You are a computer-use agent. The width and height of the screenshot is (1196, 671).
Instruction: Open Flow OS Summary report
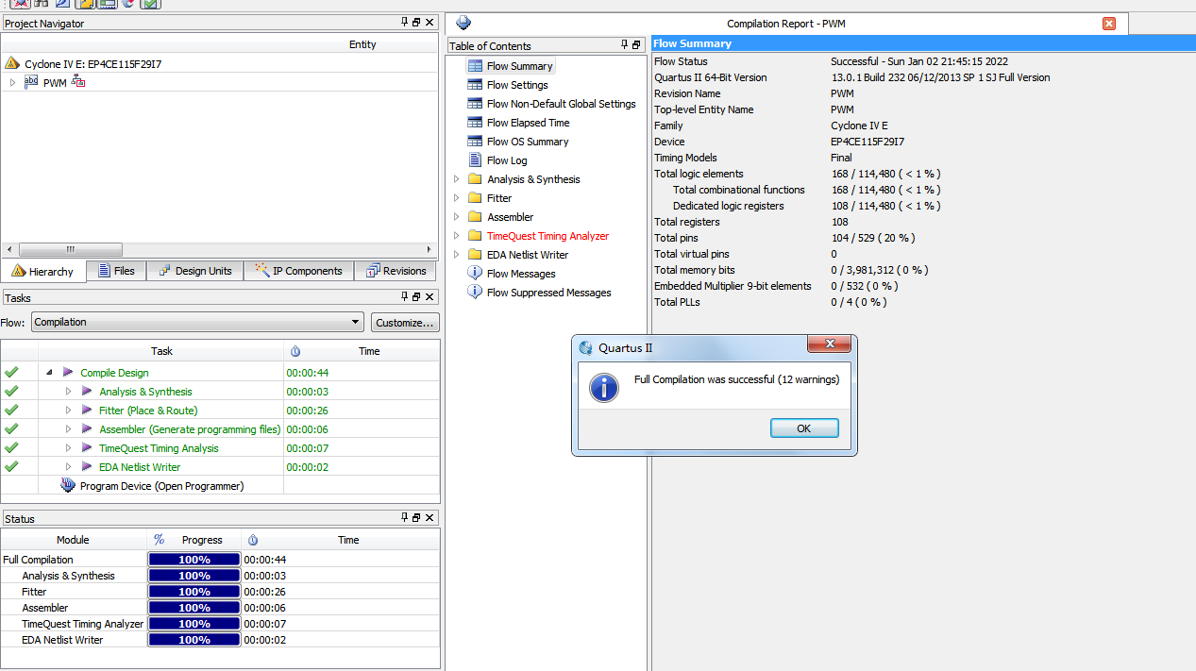528,142
